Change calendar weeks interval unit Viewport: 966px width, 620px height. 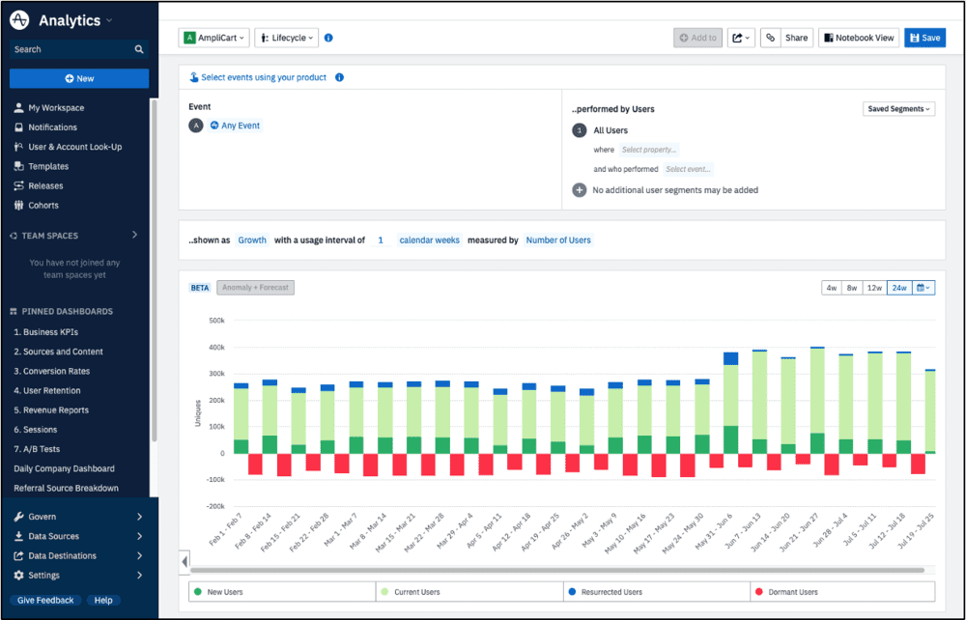coord(430,240)
